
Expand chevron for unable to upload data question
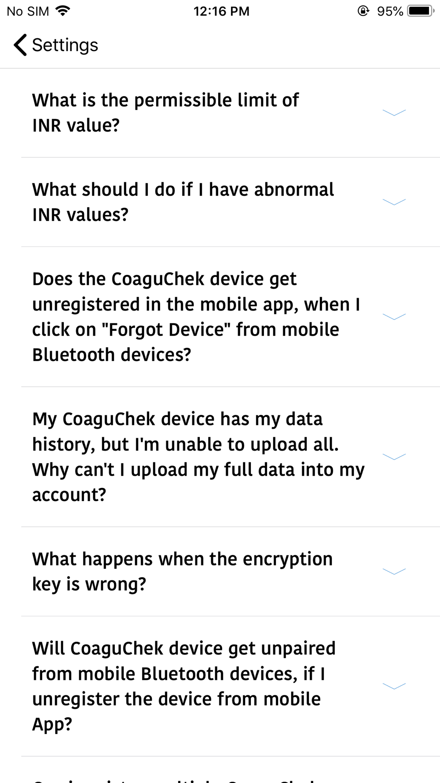(394, 457)
